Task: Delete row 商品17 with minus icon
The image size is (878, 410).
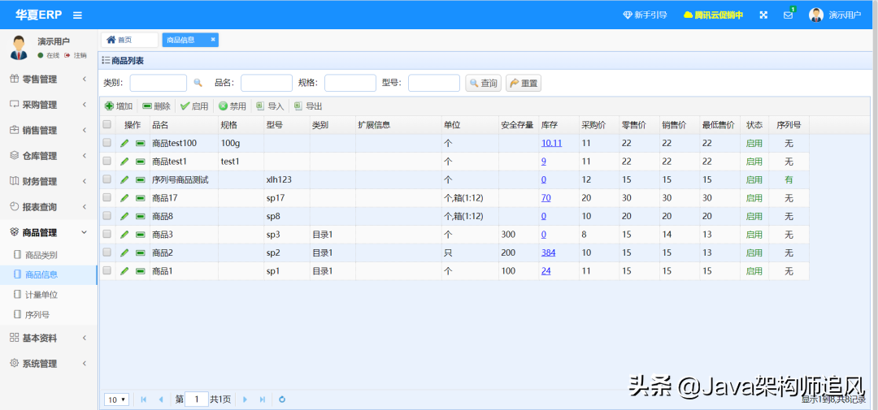Action: coord(141,198)
